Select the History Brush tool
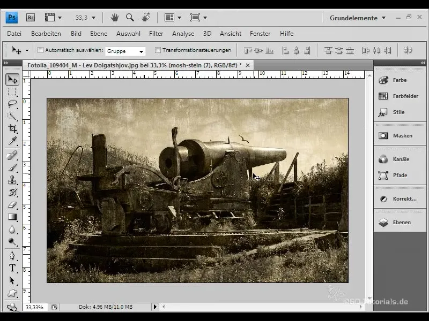The height and width of the screenshot is (321, 429). 12,193
